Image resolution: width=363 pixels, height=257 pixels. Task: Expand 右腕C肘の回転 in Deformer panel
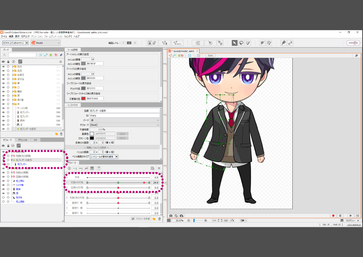[x=12, y=156]
